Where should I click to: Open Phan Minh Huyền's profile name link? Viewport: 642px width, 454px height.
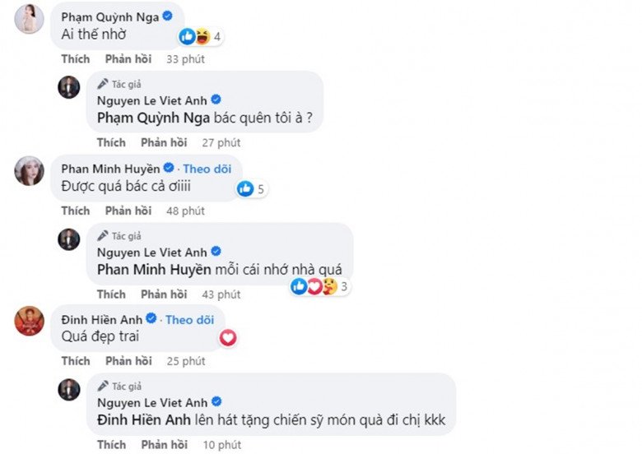(110, 168)
